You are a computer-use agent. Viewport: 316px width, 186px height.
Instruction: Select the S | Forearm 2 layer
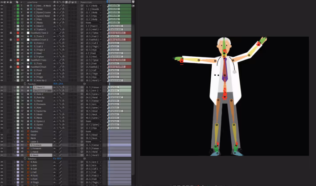43,91
